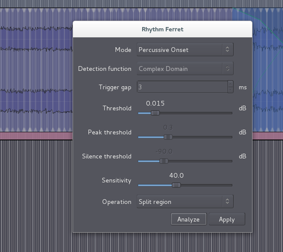Click the Silence threshold slider handle
Viewport: 283px width, 252px height.
click(163, 161)
